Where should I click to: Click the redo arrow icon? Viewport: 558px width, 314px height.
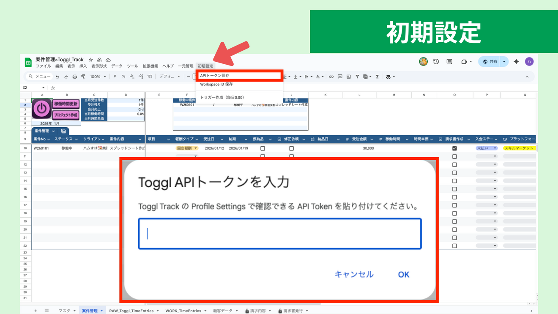click(x=66, y=76)
